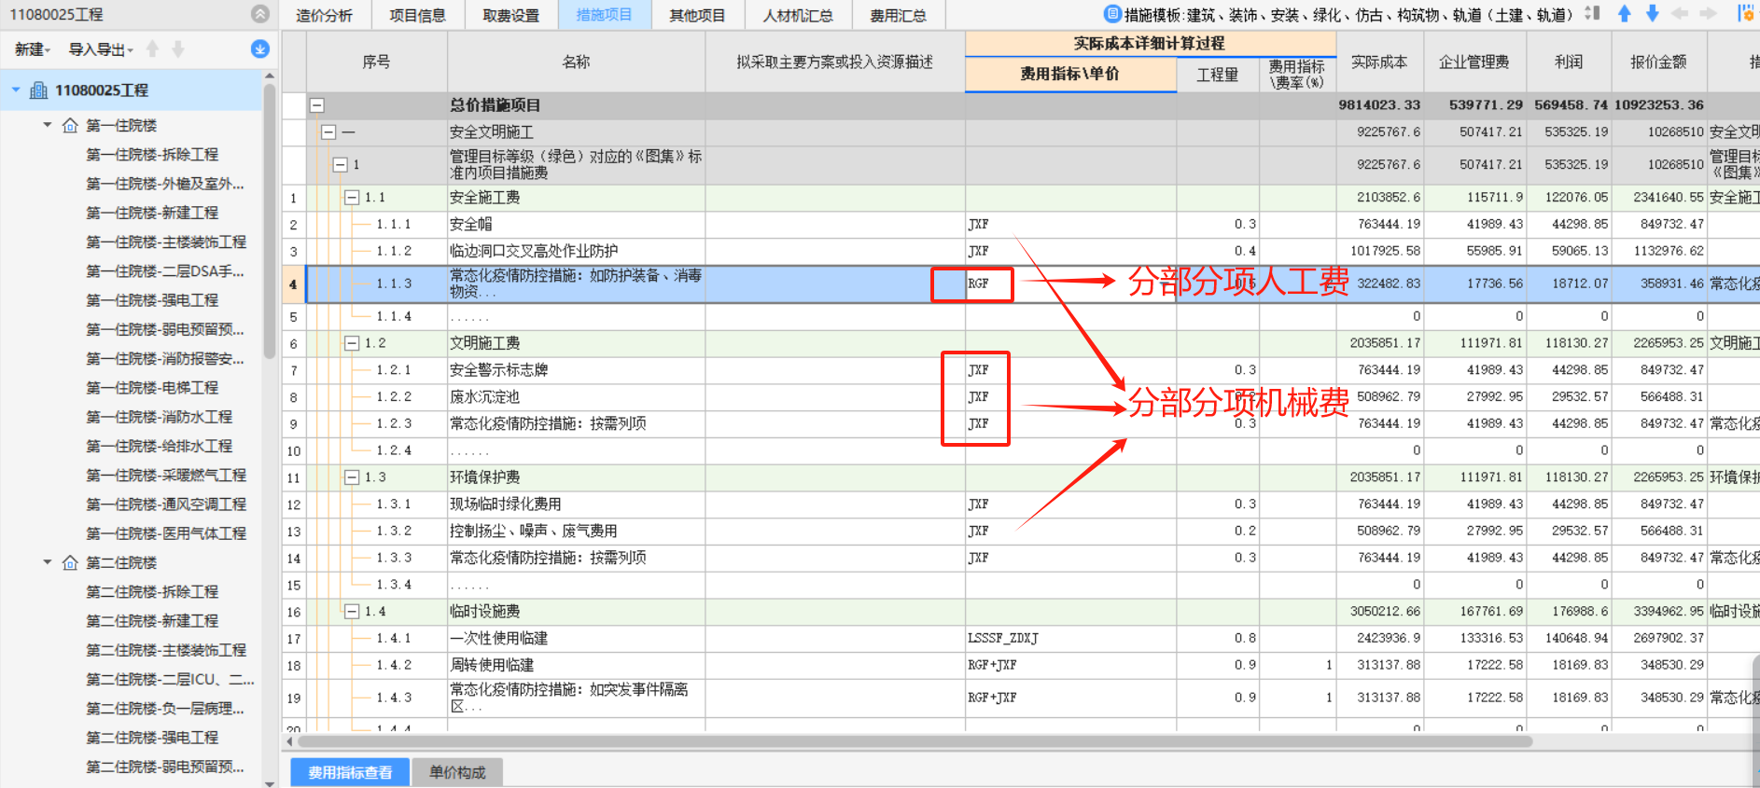Select 第一住院楼-医用气体工程 in tree
Image resolution: width=1760 pixels, height=788 pixels.
(166, 533)
